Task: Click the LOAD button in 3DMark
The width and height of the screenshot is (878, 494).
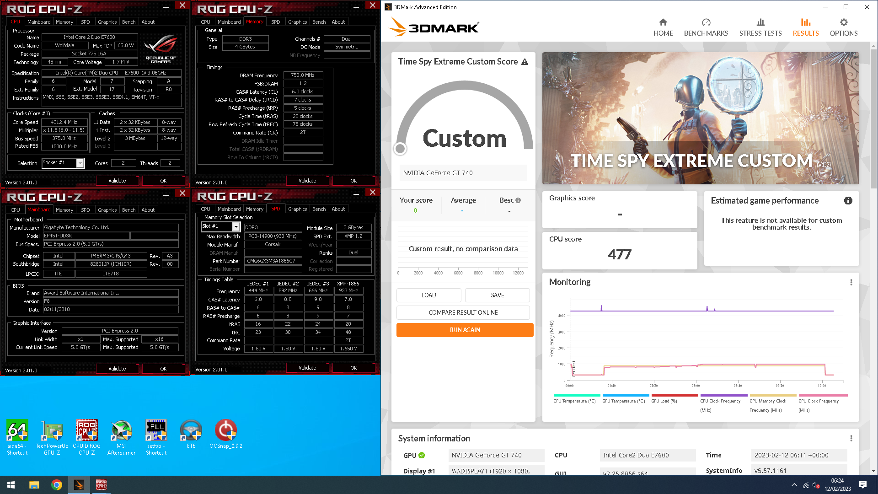Action: (428, 295)
